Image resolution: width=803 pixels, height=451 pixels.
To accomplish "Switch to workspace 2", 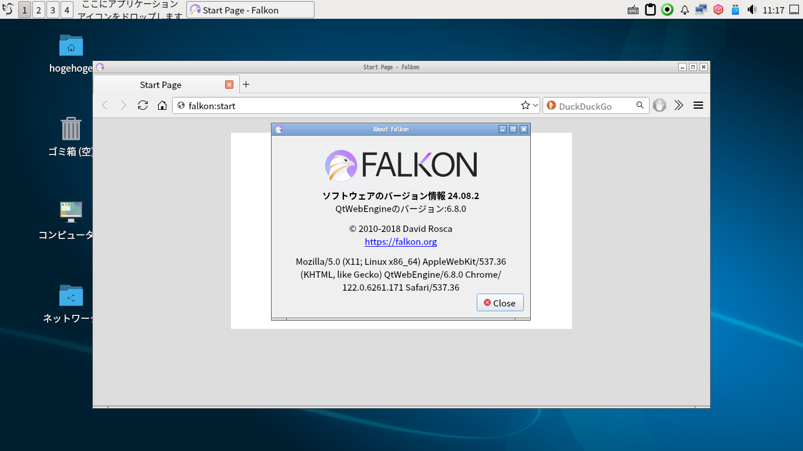I will [x=39, y=10].
